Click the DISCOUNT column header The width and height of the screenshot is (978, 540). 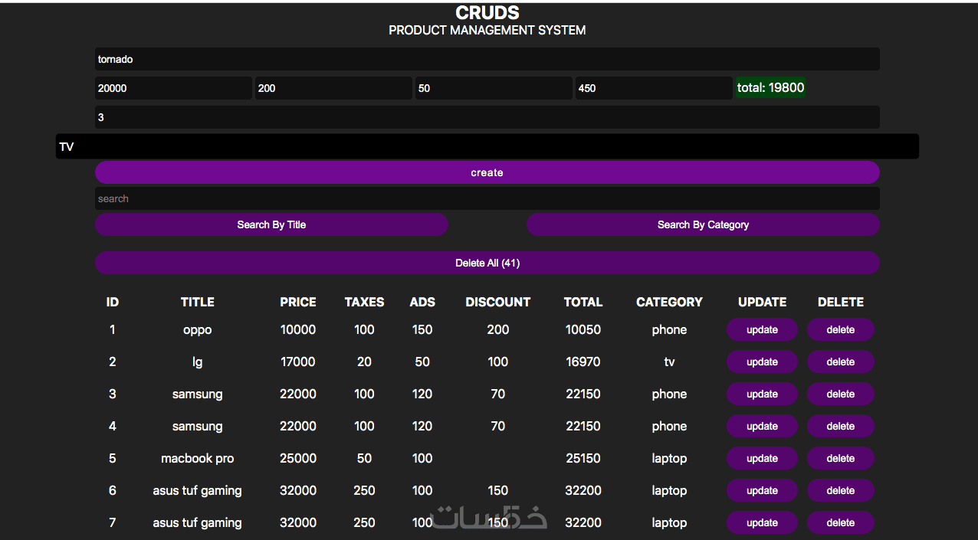pos(498,302)
